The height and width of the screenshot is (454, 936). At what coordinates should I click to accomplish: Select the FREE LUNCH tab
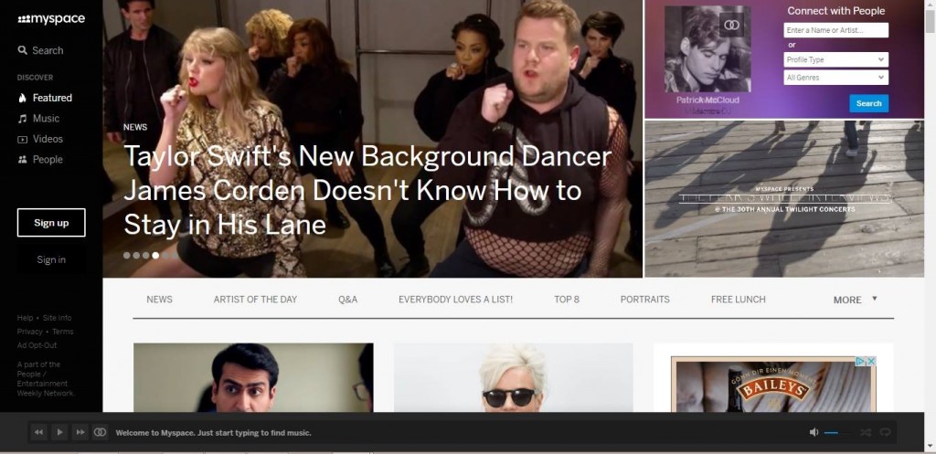(x=738, y=300)
